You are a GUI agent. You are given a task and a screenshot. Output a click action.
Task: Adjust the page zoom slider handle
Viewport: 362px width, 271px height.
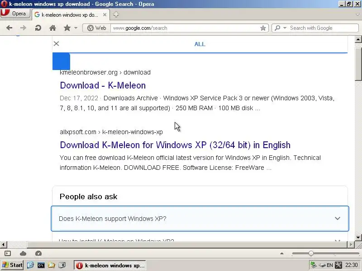(x=311, y=253)
